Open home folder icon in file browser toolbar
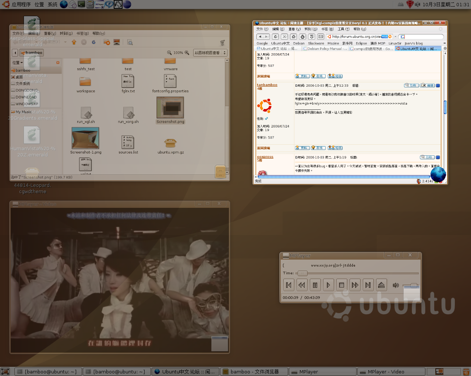The image size is (471, 376). pos(107,42)
